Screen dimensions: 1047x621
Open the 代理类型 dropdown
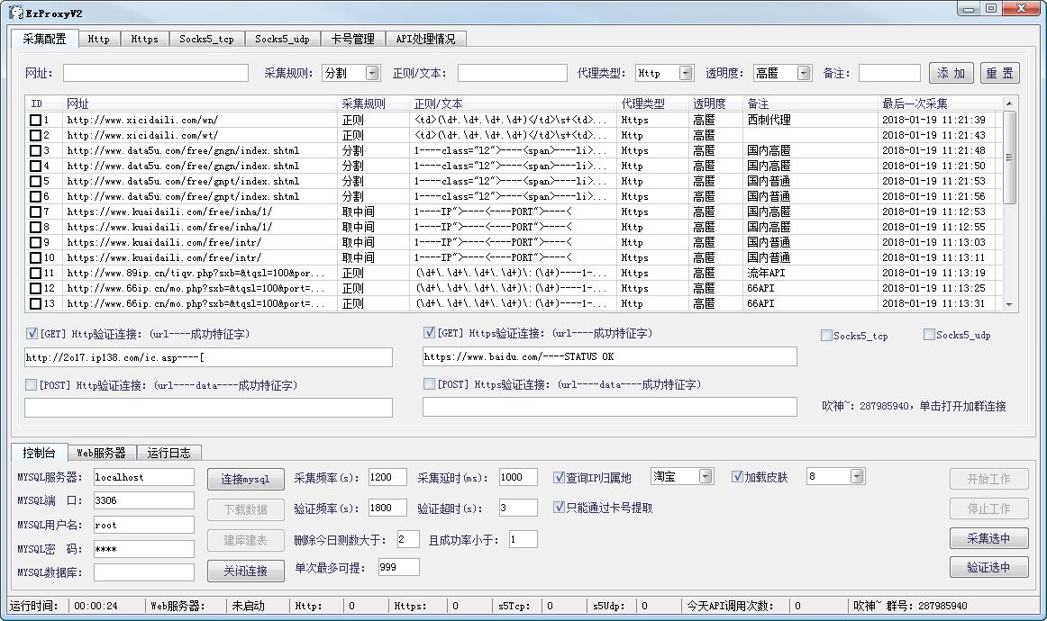(686, 73)
